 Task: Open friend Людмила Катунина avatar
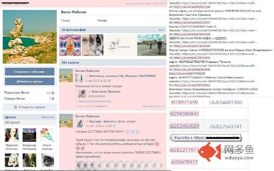[12, 135]
